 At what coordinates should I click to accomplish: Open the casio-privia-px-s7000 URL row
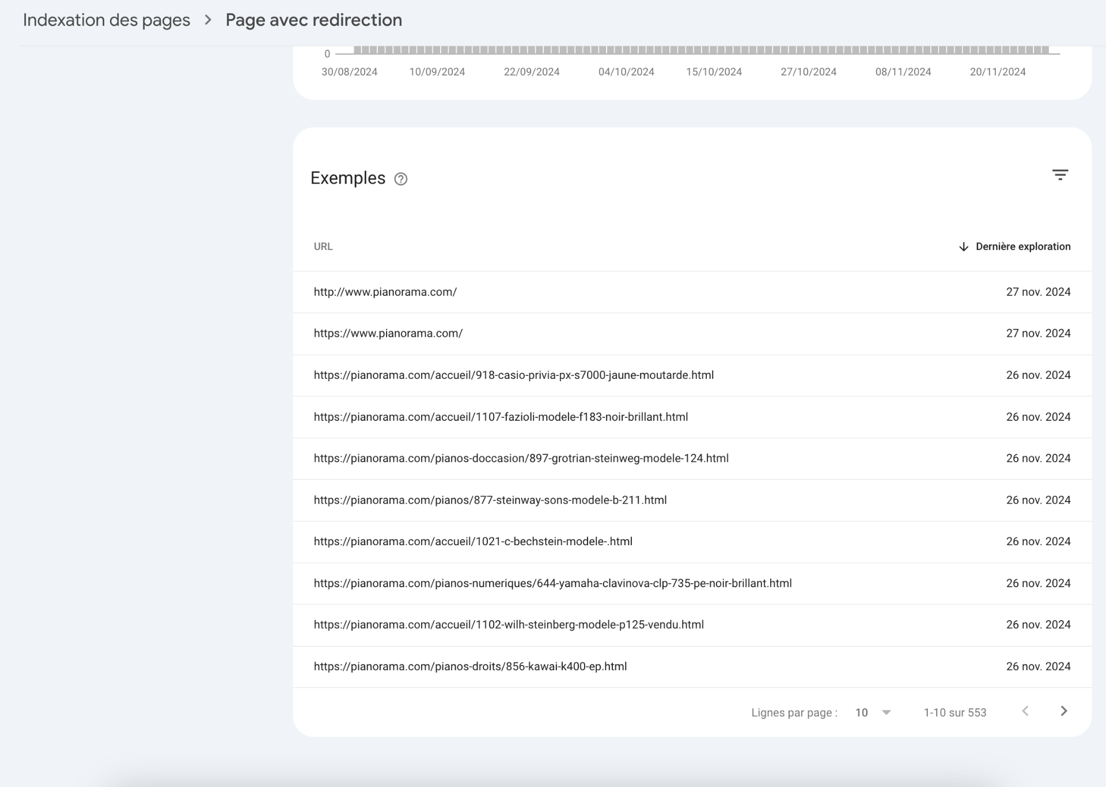pyautogui.click(x=513, y=375)
